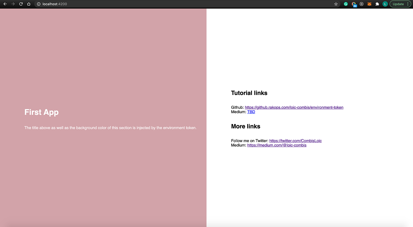Open the medium.com/@loic-combis profile link

coord(276,145)
